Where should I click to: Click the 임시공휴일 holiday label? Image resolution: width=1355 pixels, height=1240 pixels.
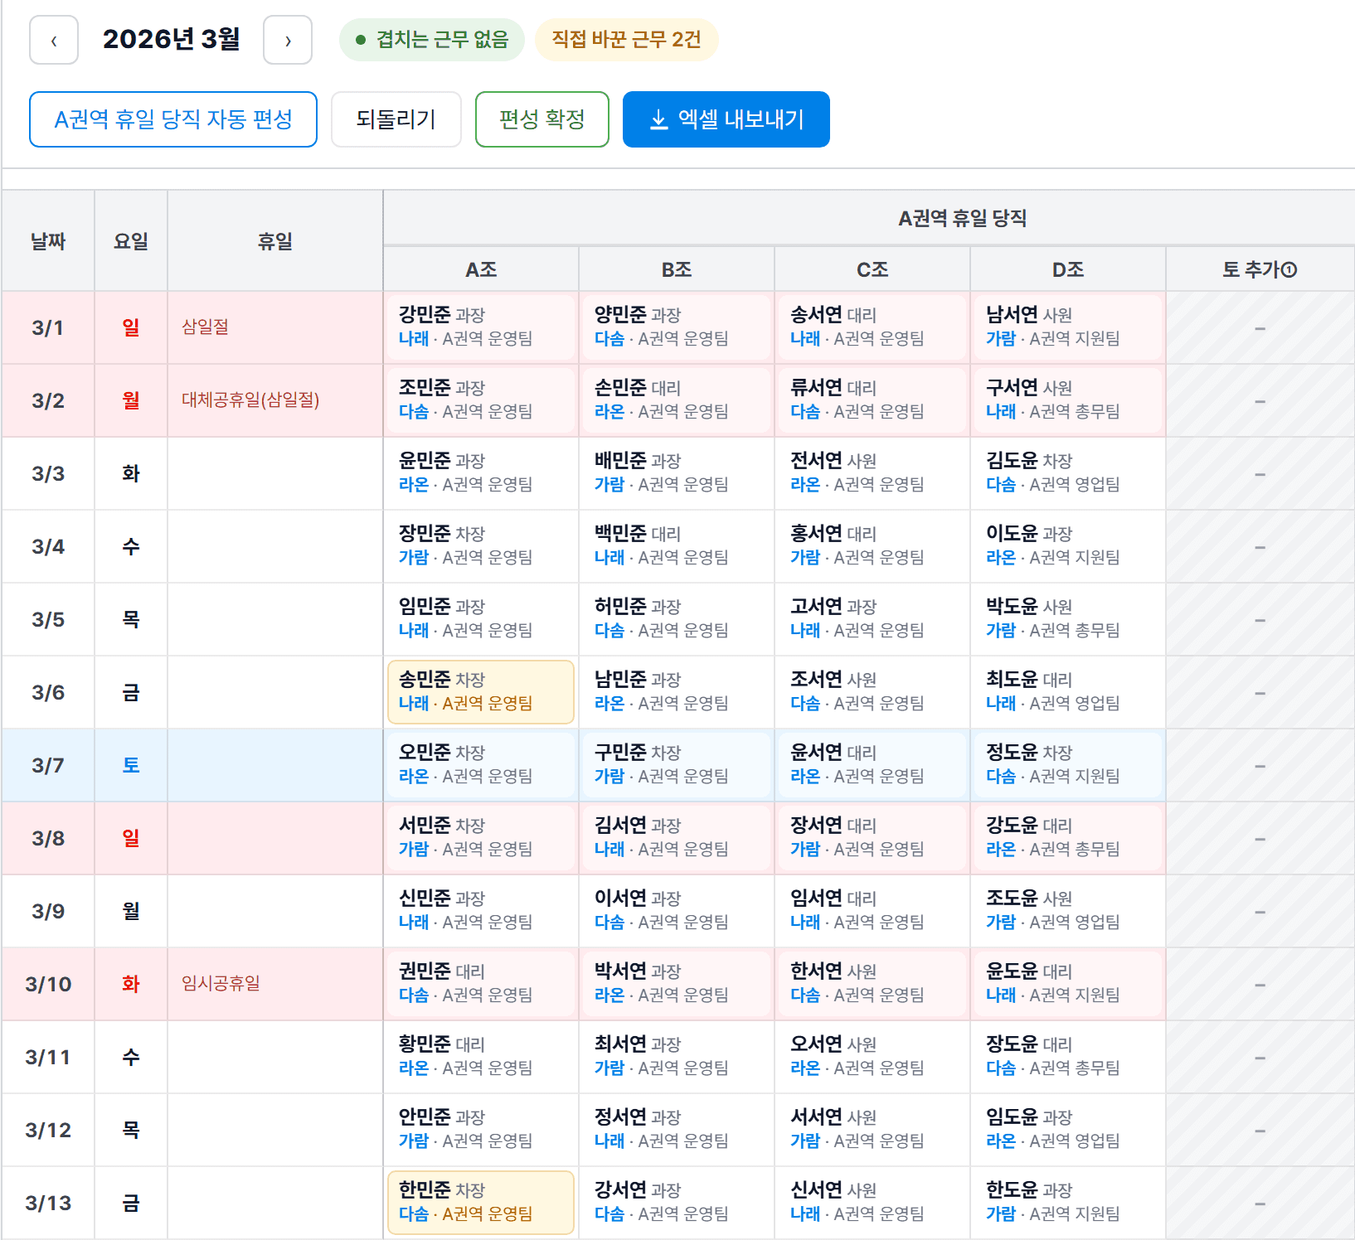pos(221,983)
